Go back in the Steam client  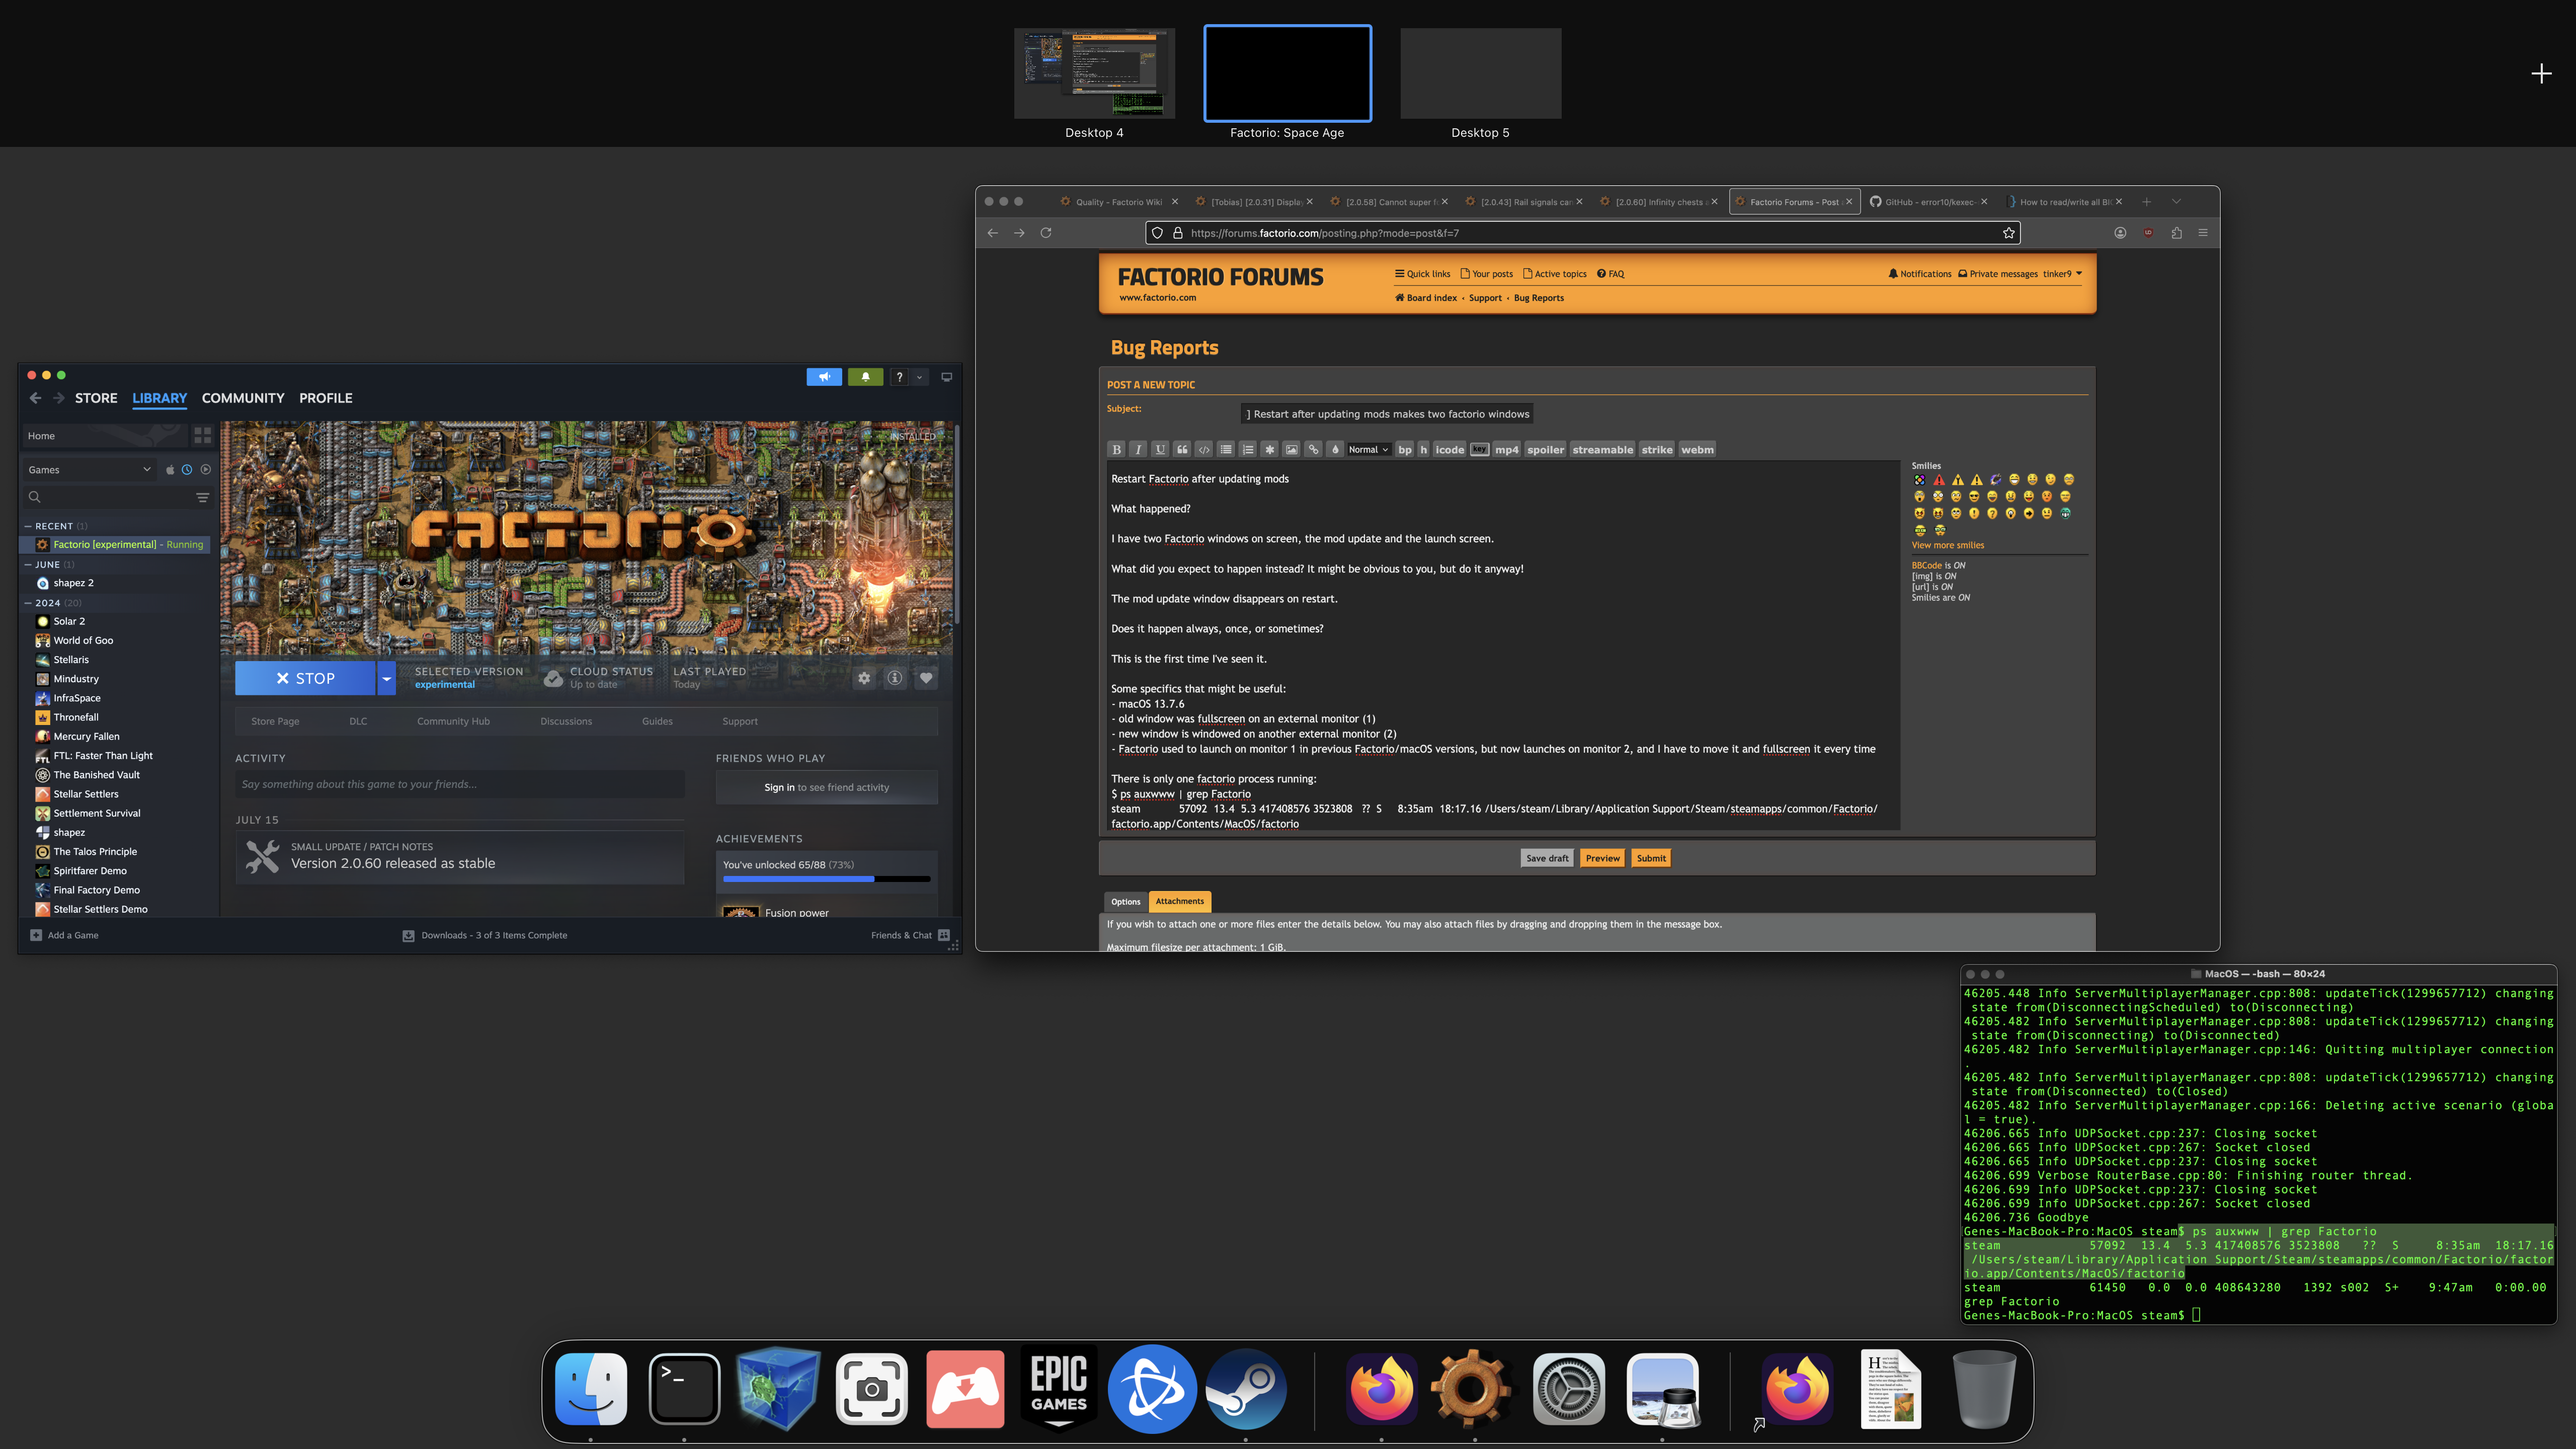point(36,398)
